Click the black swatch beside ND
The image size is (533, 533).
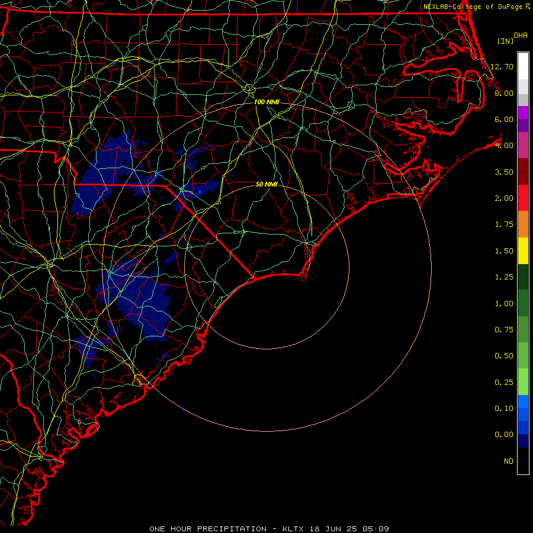523,461
